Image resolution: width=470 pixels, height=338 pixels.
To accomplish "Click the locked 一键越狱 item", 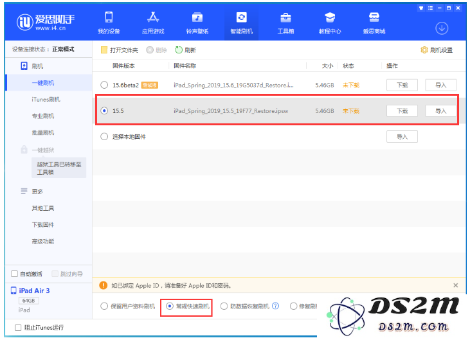I will (x=43, y=150).
